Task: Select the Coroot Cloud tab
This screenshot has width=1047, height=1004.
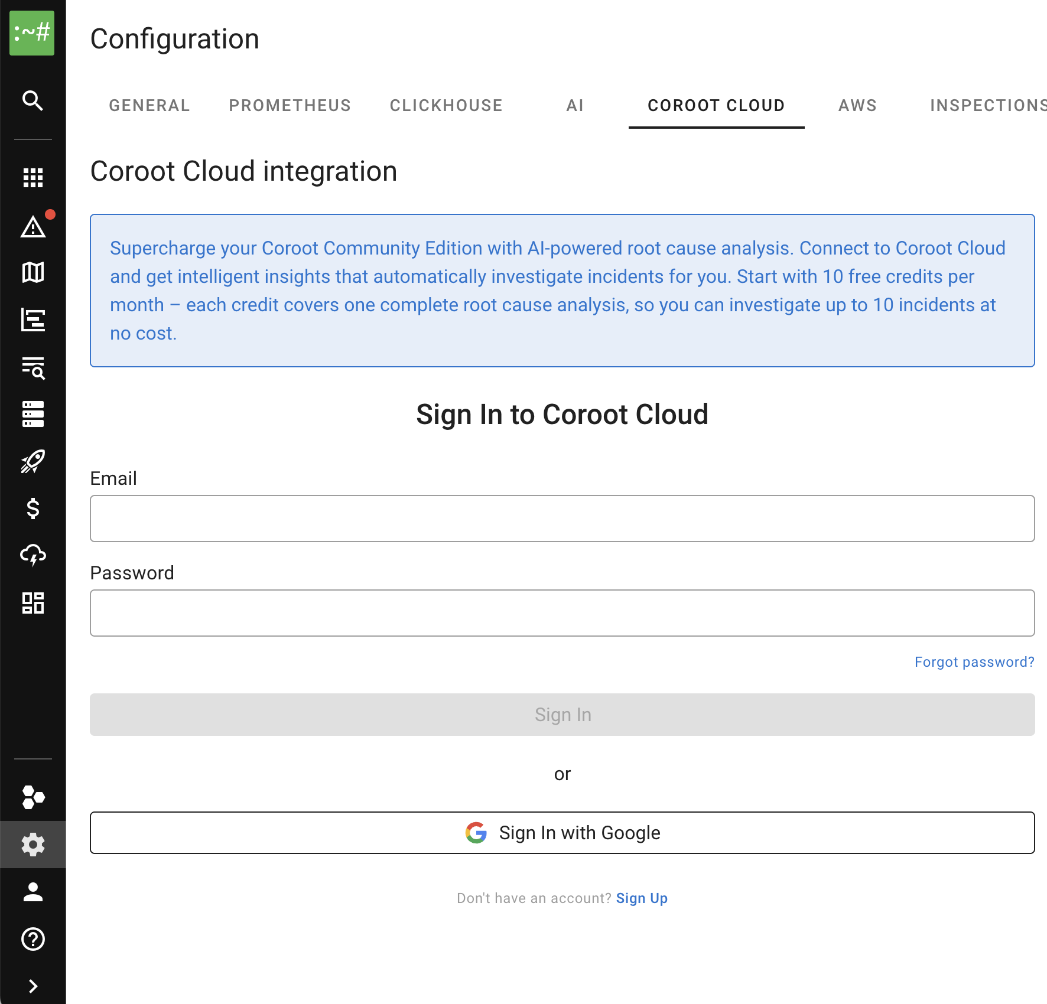Action: pyautogui.click(x=716, y=106)
